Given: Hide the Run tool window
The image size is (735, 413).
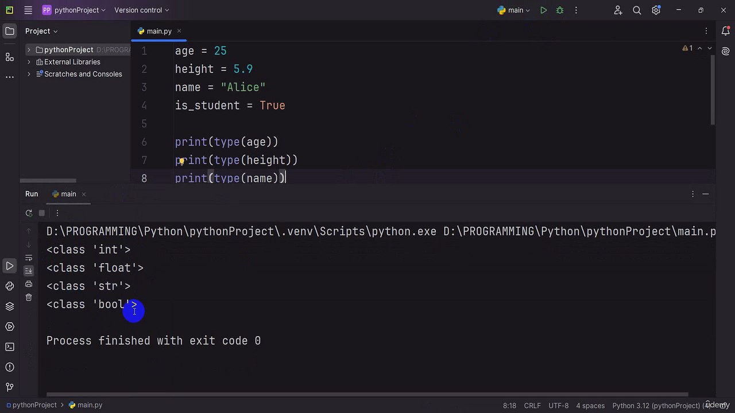Looking at the screenshot, I should click(x=706, y=194).
